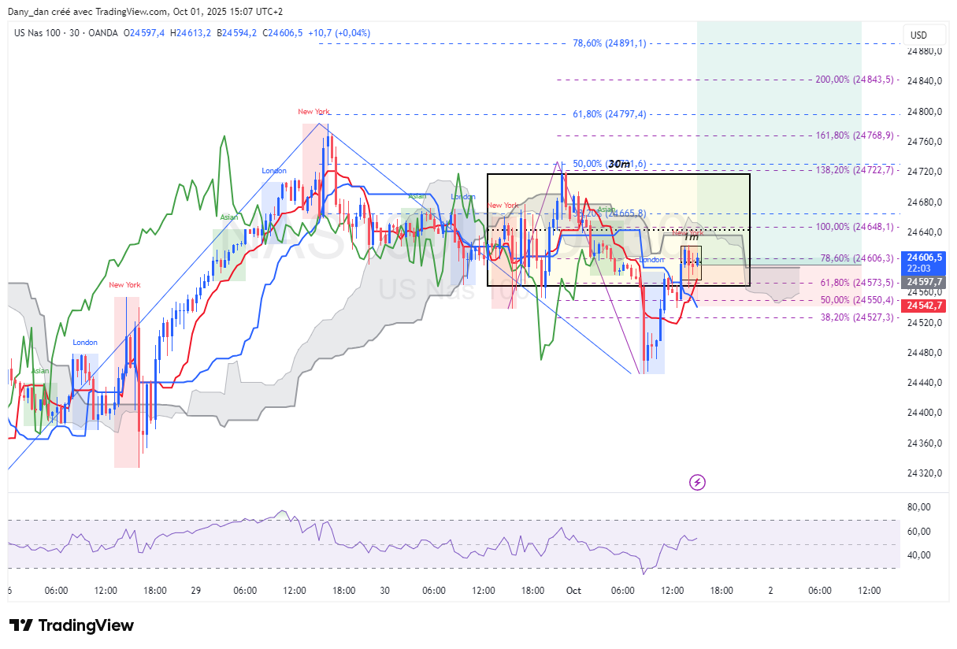Click the 24 720,0 price axis label
The image size is (957, 649).
(x=925, y=172)
